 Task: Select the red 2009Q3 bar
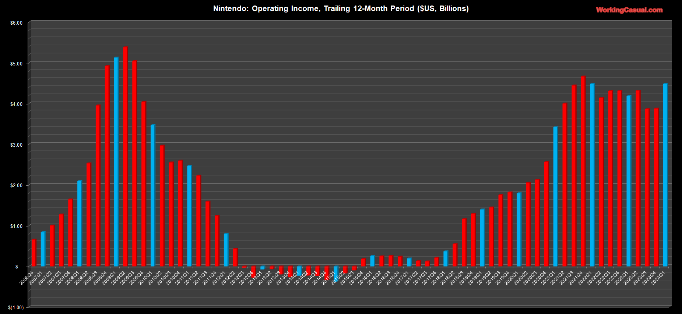134,164
